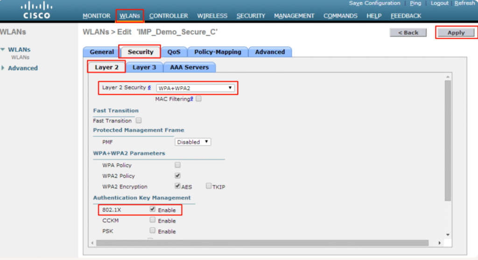This screenshot has height=260, width=478.
Task: Open the MANAGEMENT menu
Action: [x=294, y=16]
